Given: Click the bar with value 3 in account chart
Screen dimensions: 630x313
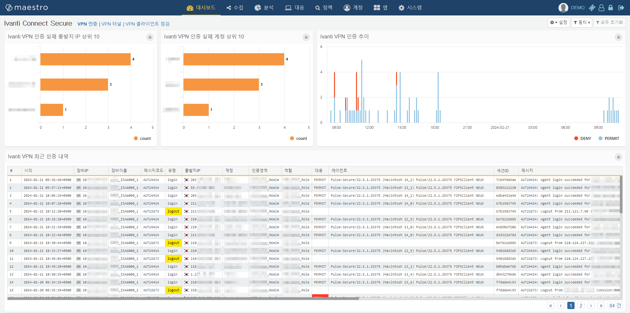Looking at the screenshot, I should point(221,84).
